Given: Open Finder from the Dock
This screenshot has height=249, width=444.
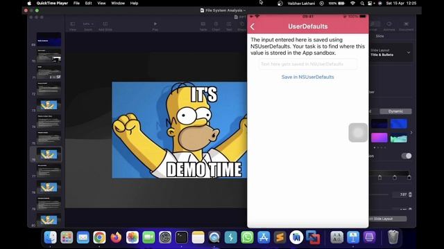Looking at the screenshot, I should [51, 237].
